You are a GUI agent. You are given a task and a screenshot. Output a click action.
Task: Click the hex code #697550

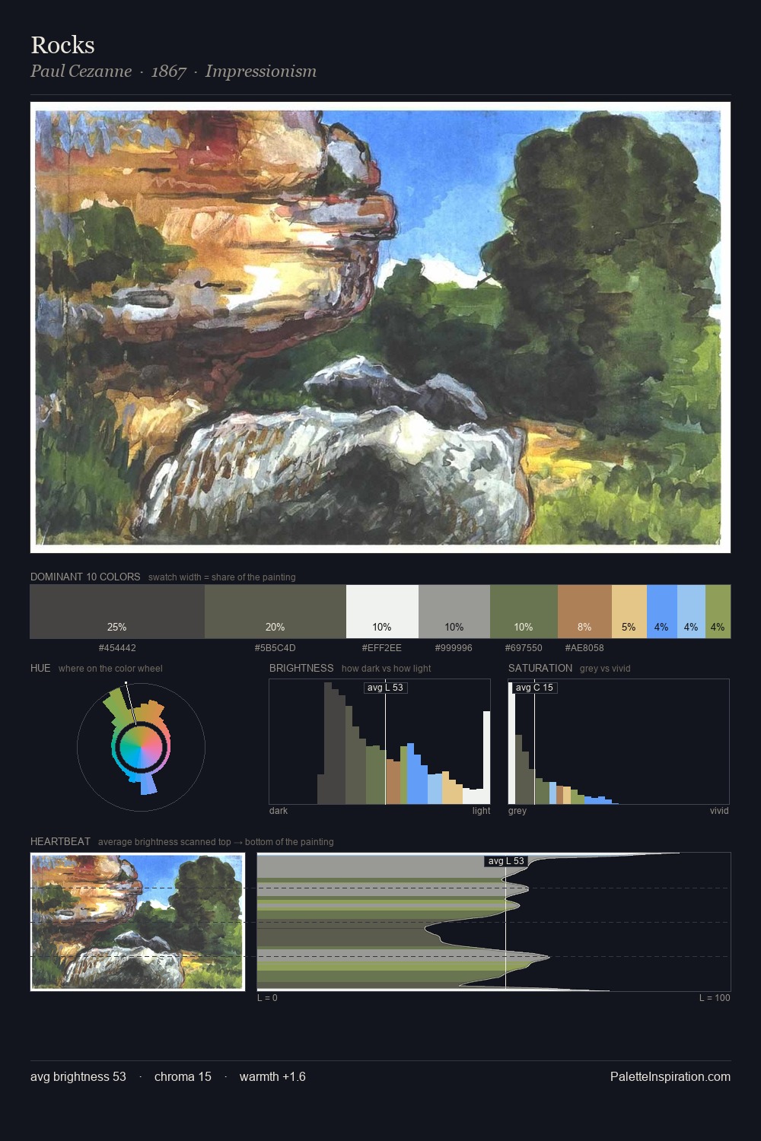point(524,648)
